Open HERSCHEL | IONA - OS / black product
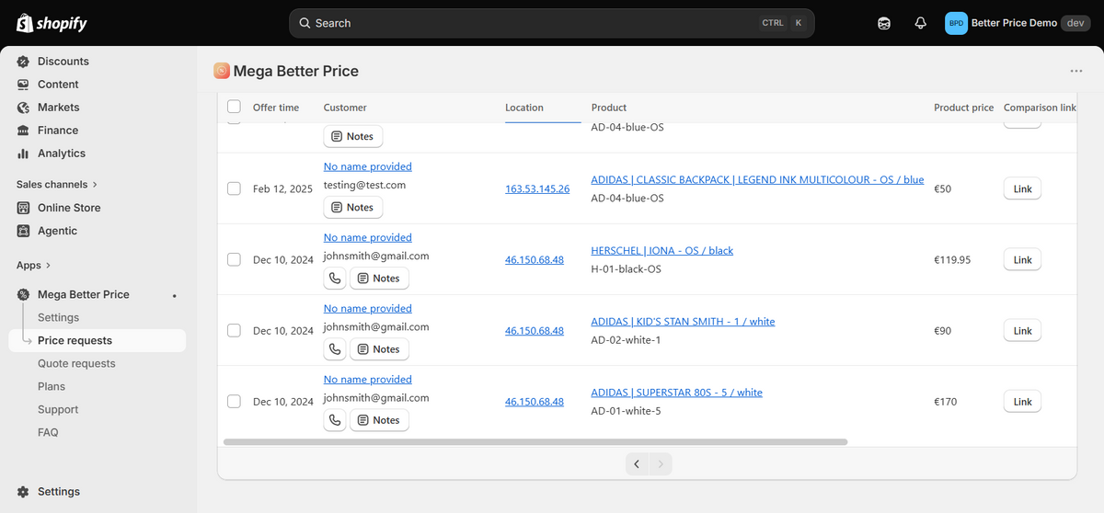Viewport: 1104px width, 513px height. (662, 250)
